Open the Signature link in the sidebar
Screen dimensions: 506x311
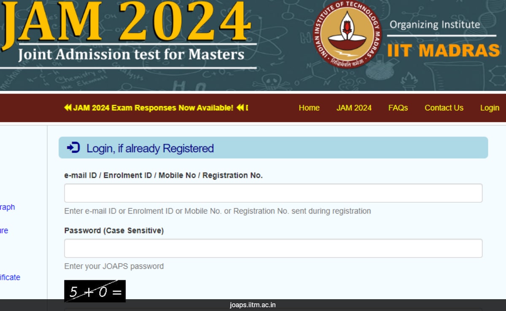(4, 231)
